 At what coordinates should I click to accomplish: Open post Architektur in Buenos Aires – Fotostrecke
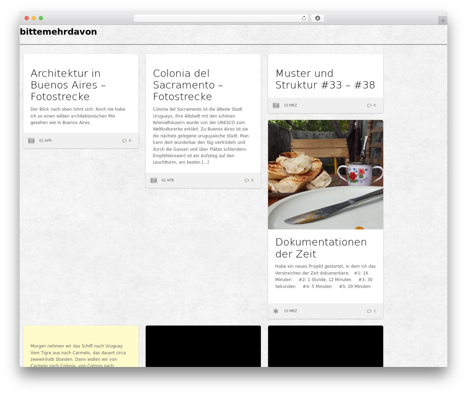click(68, 85)
